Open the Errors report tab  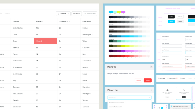point(172,78)
